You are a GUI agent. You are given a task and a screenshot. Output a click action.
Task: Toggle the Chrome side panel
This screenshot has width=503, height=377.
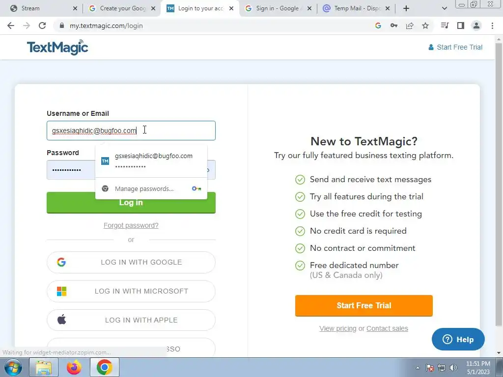click(x=461, y=26)
